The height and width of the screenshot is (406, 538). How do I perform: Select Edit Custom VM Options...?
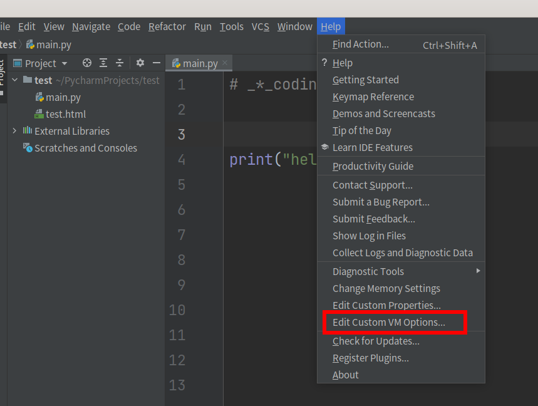coord(401,322)
